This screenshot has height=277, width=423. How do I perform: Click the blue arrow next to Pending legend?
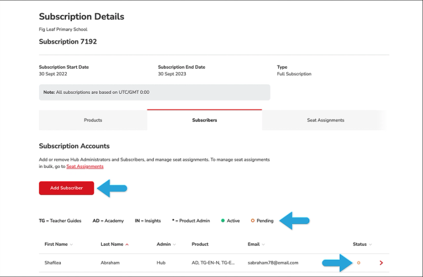294,221
